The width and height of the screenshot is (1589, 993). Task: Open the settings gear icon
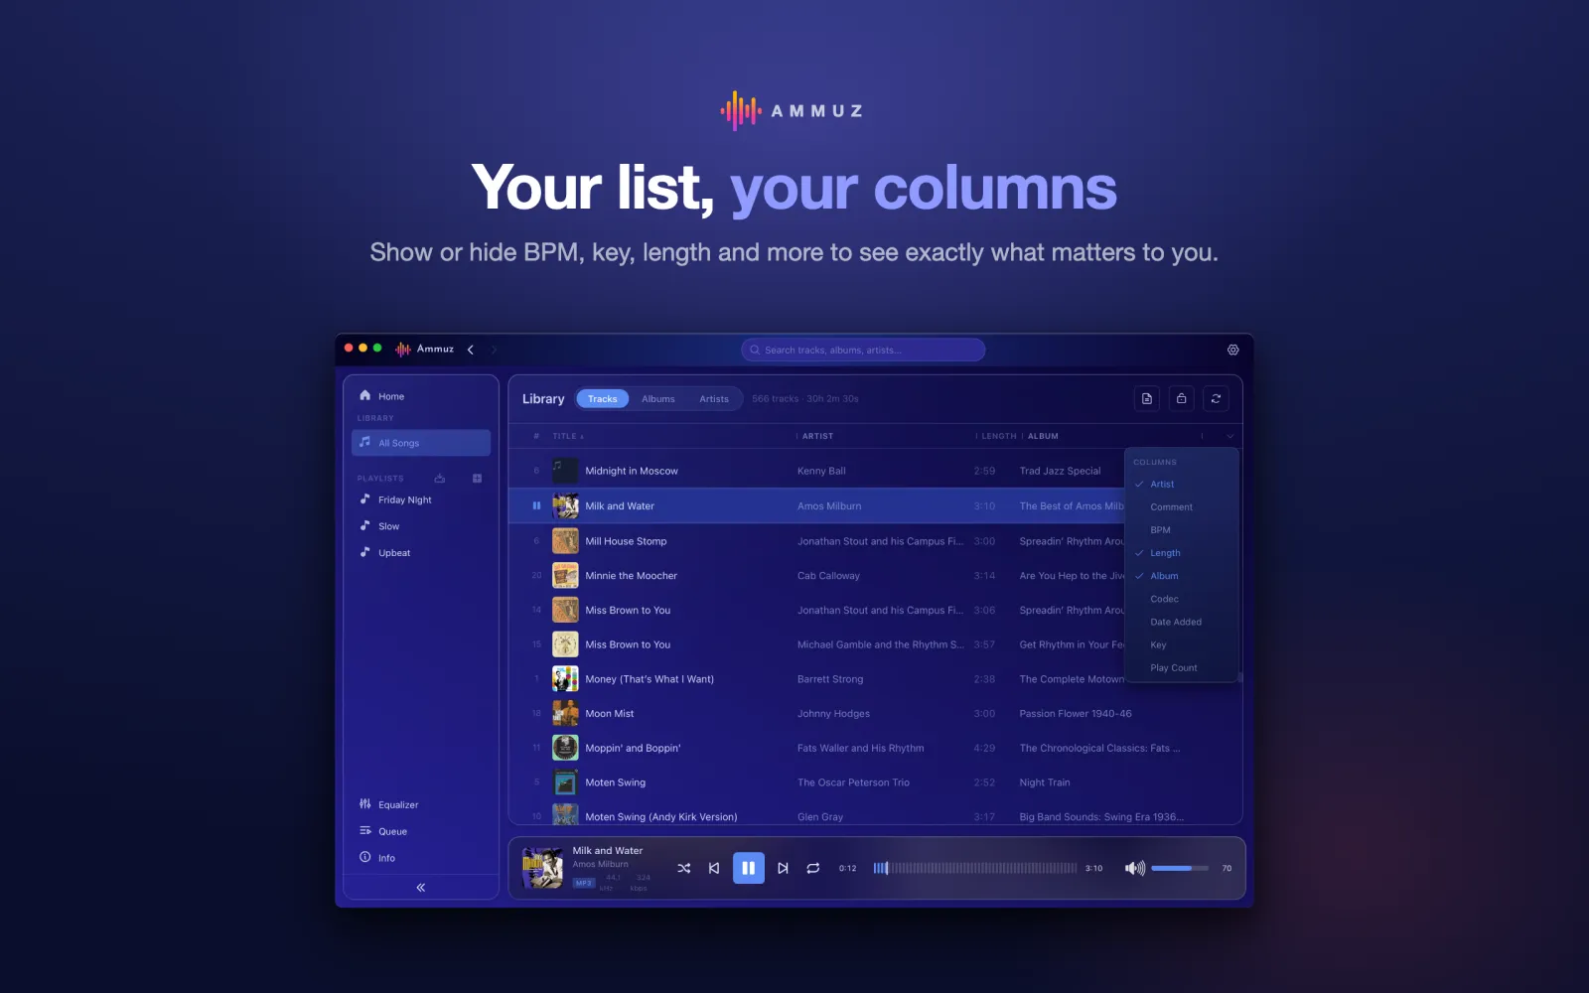point(1232,350)
